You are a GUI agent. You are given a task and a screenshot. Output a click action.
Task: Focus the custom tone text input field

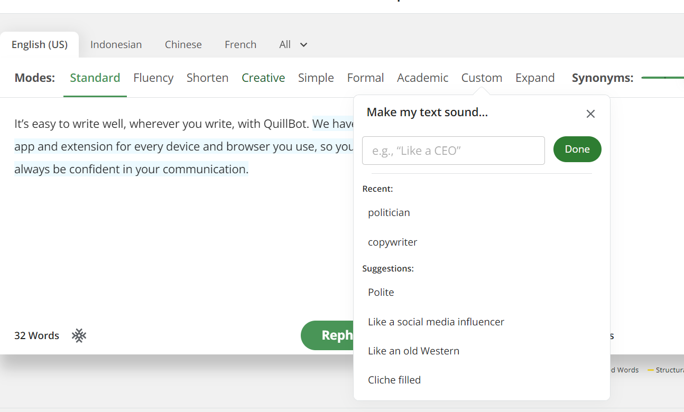click(453, 151)
